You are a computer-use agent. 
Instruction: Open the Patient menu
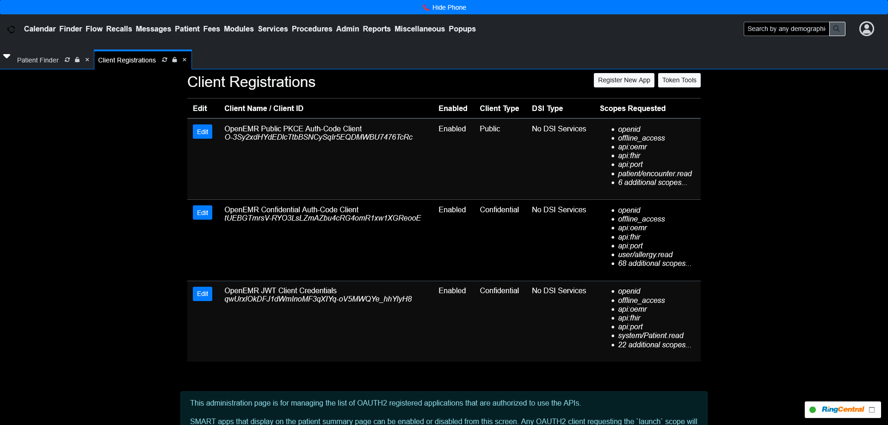tap(187, 29)
